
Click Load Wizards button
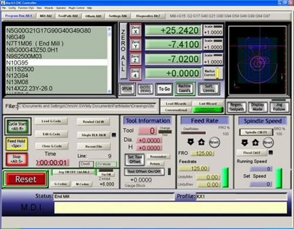pos(176,104)
